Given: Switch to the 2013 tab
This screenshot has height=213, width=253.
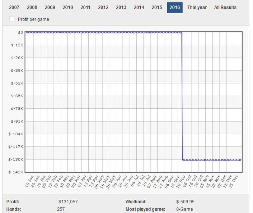Looking at the screenshot, I should point(121,8).
